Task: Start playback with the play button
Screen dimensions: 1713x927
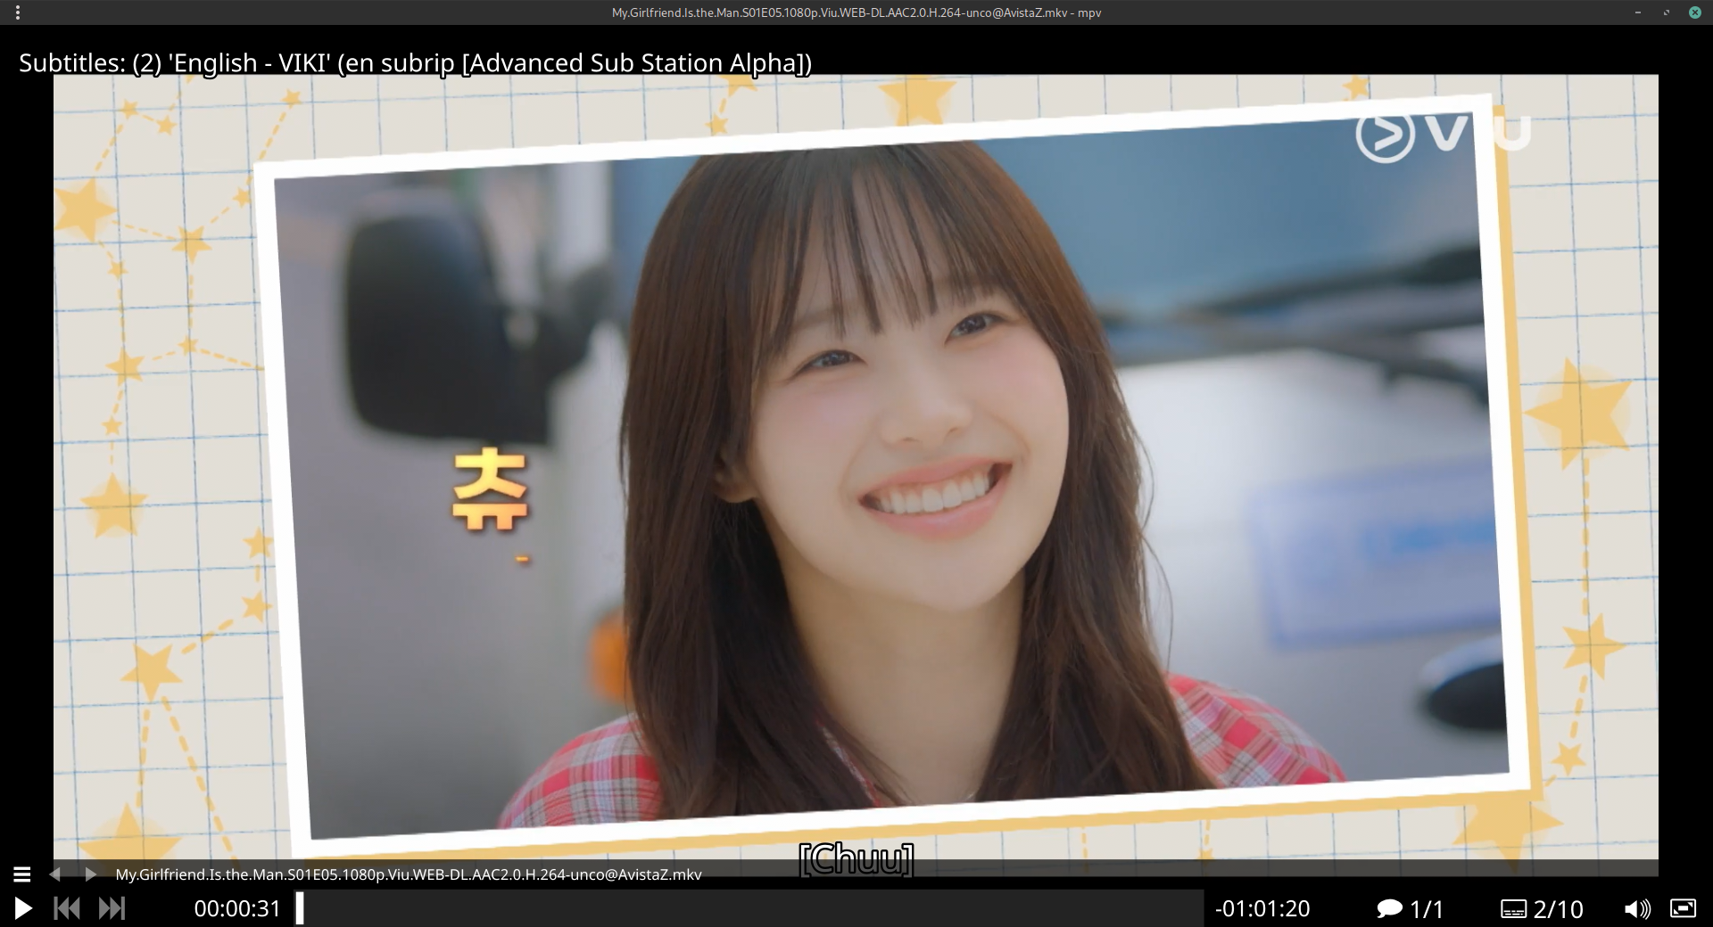Action: (x=23, y=908)
